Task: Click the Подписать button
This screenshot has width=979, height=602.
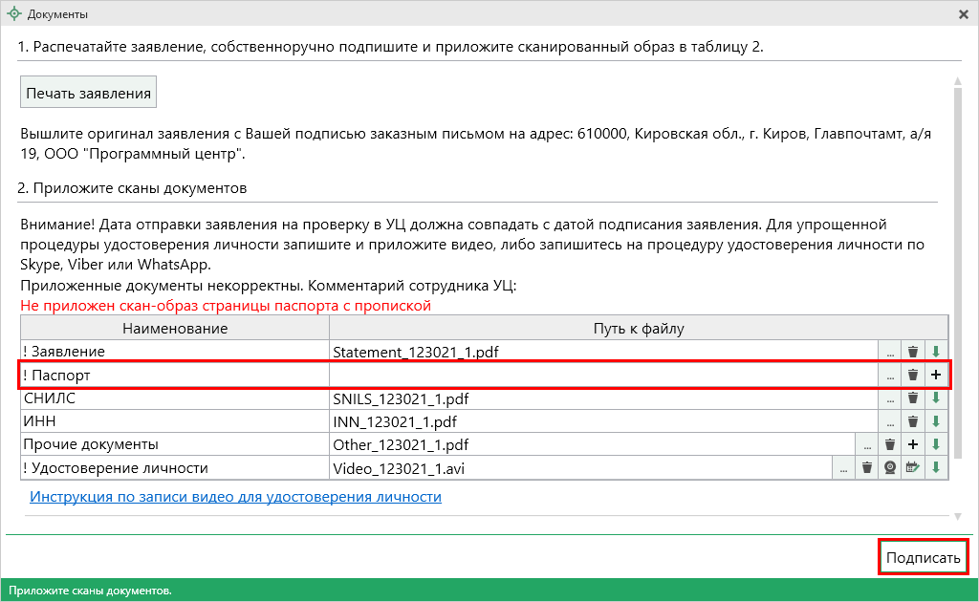Action: coord(923,558)
